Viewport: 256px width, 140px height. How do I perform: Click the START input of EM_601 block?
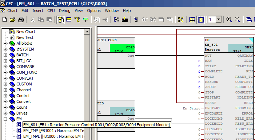coord(211,66)
